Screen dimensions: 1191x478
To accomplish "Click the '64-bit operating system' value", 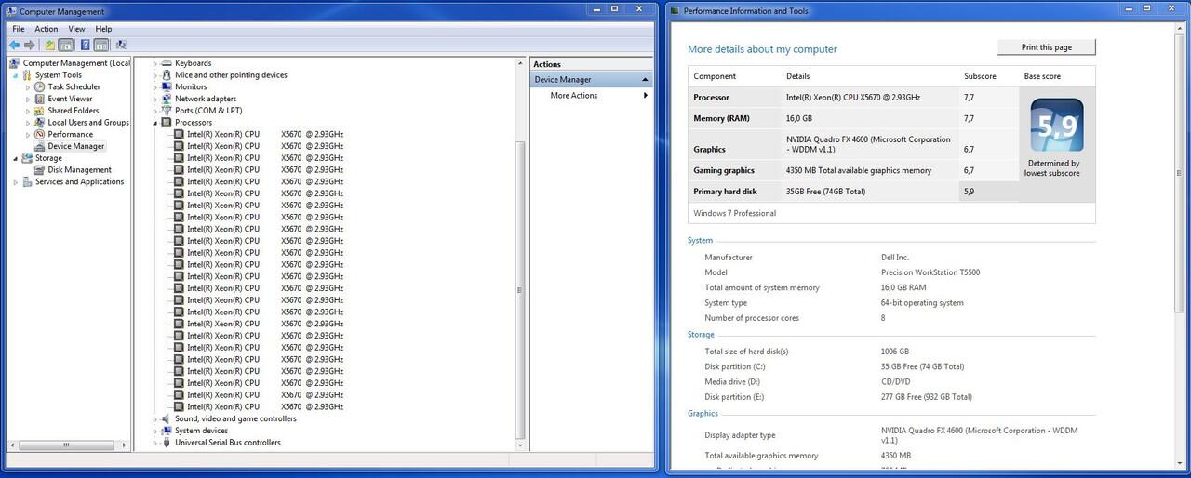I will tap(922, 303).
